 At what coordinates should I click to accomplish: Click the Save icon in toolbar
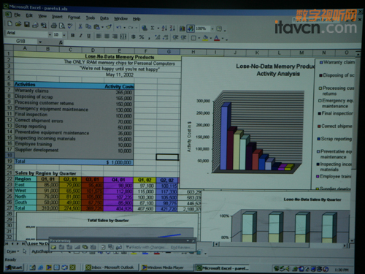coord(26,24)
